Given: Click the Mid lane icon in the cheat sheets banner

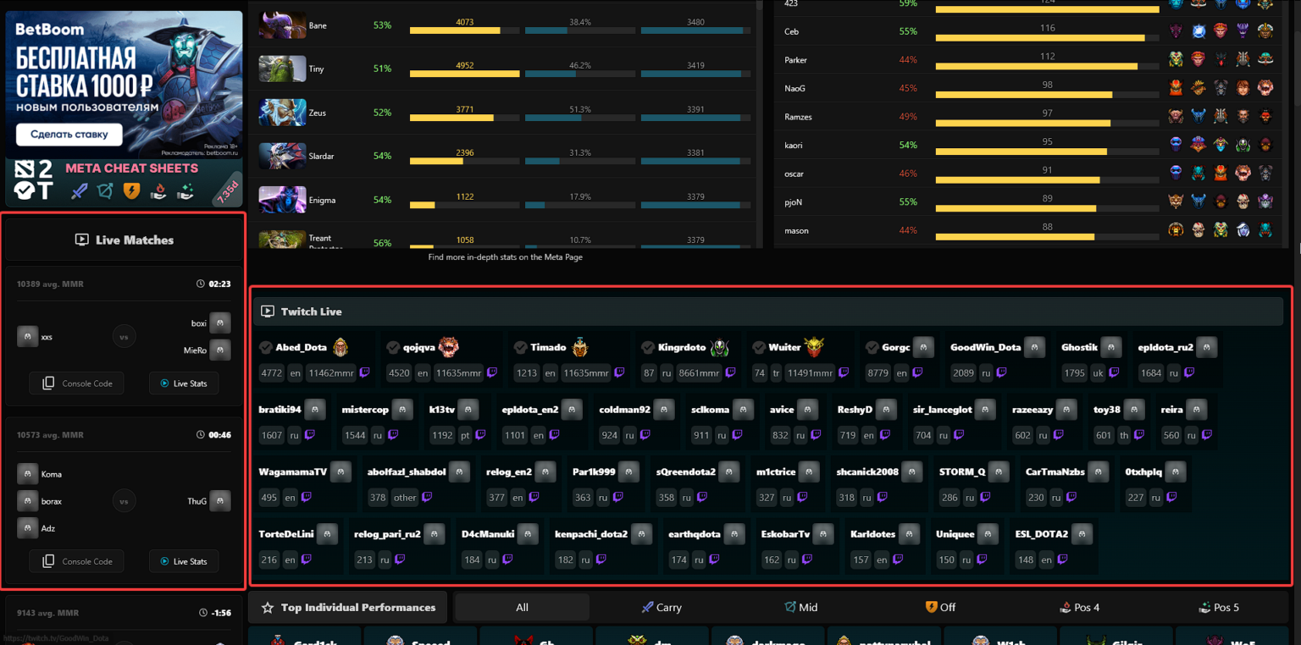Looking at the screenshot, I should pyautogui.click(x=104, y=191).
